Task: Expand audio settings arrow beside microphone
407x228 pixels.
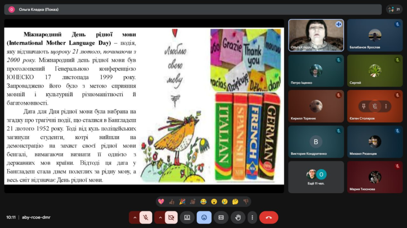Action: pyautogui.click(x=135, y=217)
